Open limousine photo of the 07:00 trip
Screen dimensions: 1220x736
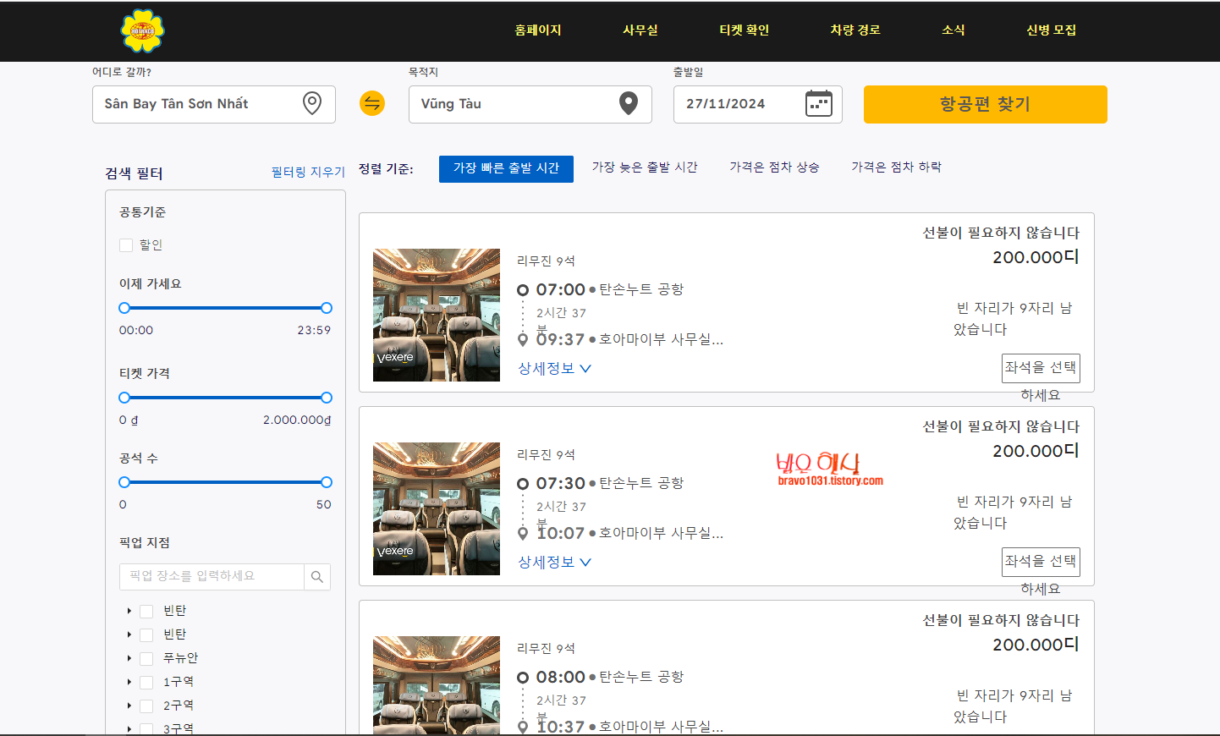coord(437,315)
